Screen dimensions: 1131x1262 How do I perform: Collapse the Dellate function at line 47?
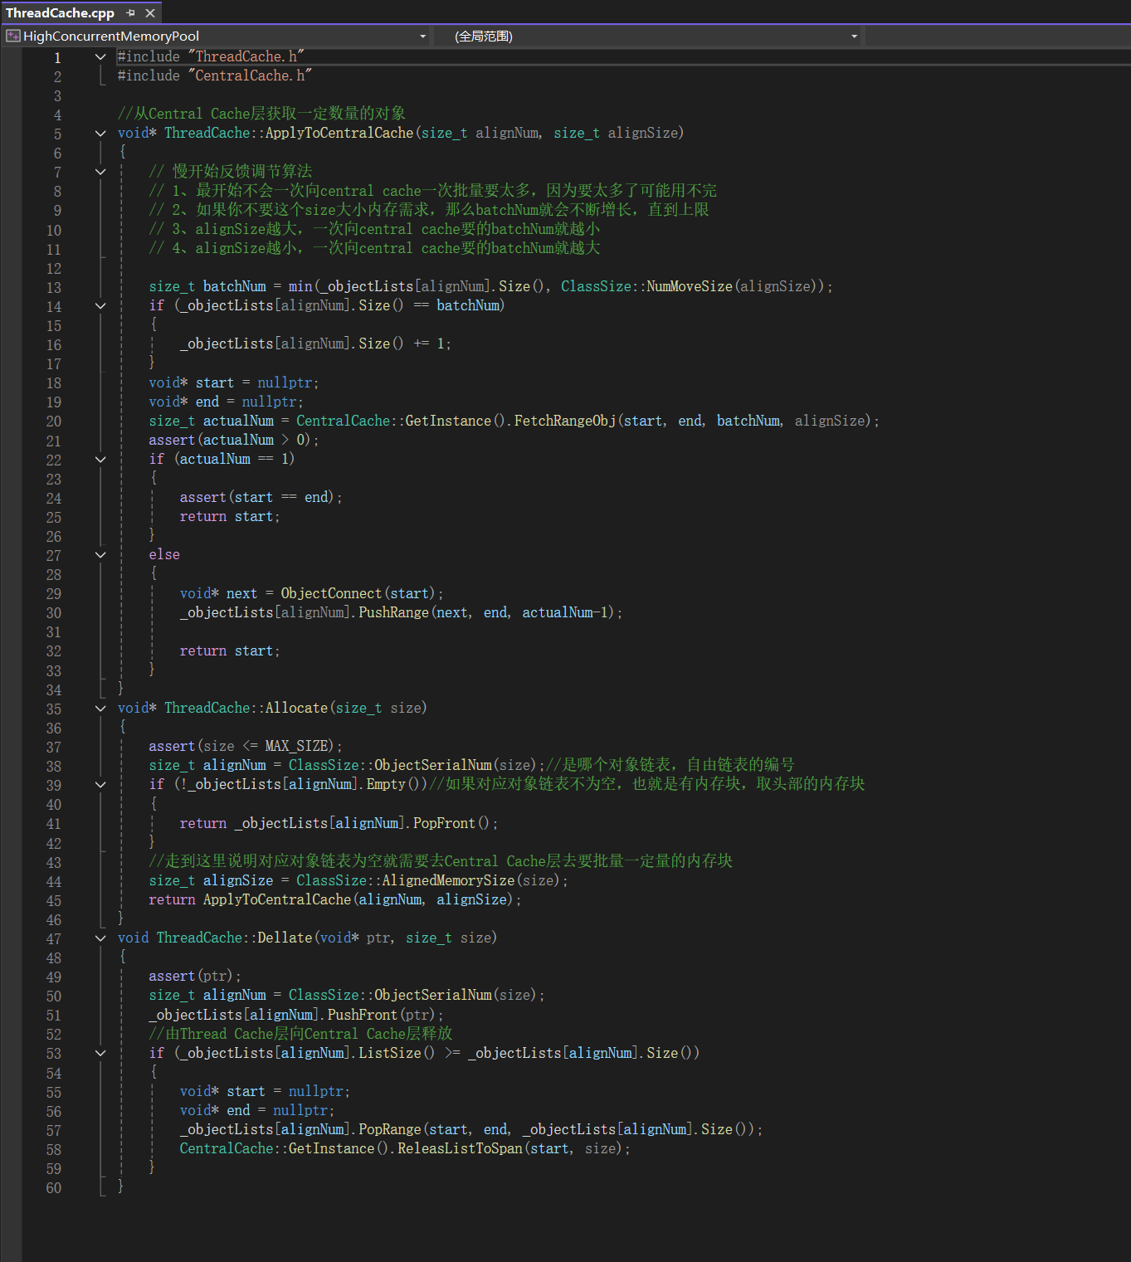click(x=100, y=938)
